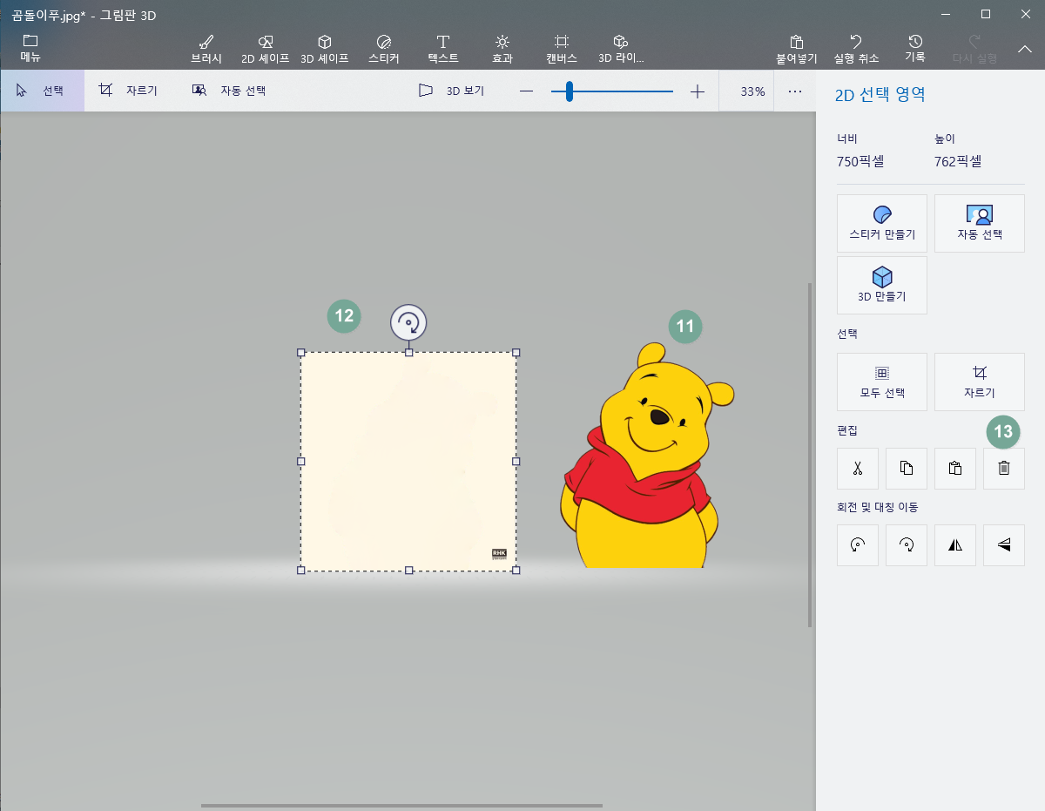Select the 텍스트 text tool
Screen dimensions: 1045x811
tap(443, 50)
